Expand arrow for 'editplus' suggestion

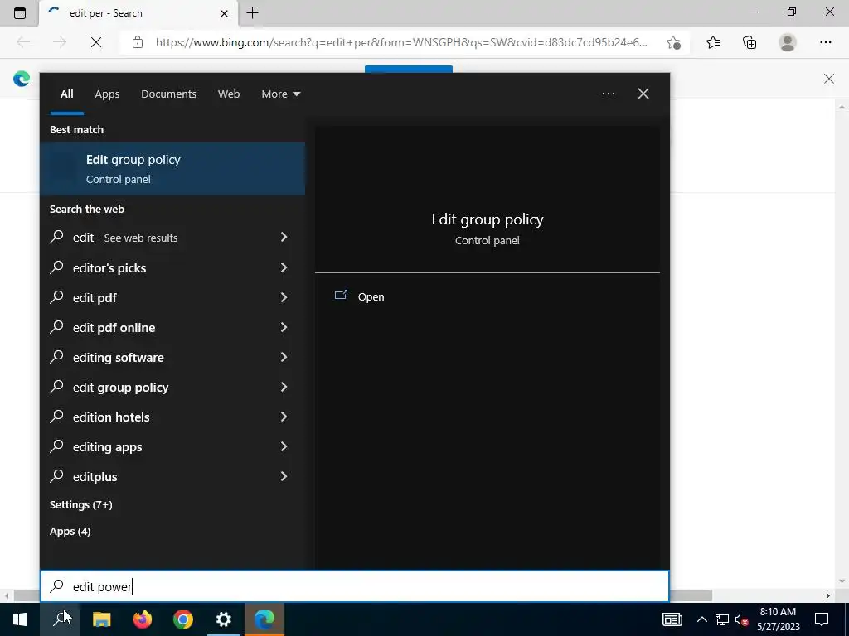click(x=284, y=476)
